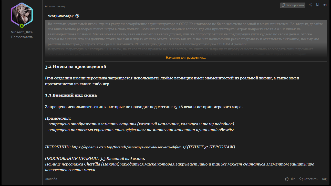The height and width of the screenshot is (186, 331).
Task: Report the post using Жалоба
Action: pyautogui.click(x=51, y=179)
